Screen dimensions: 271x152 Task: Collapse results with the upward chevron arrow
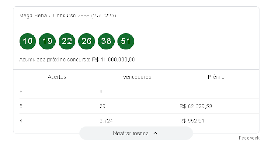155,133
